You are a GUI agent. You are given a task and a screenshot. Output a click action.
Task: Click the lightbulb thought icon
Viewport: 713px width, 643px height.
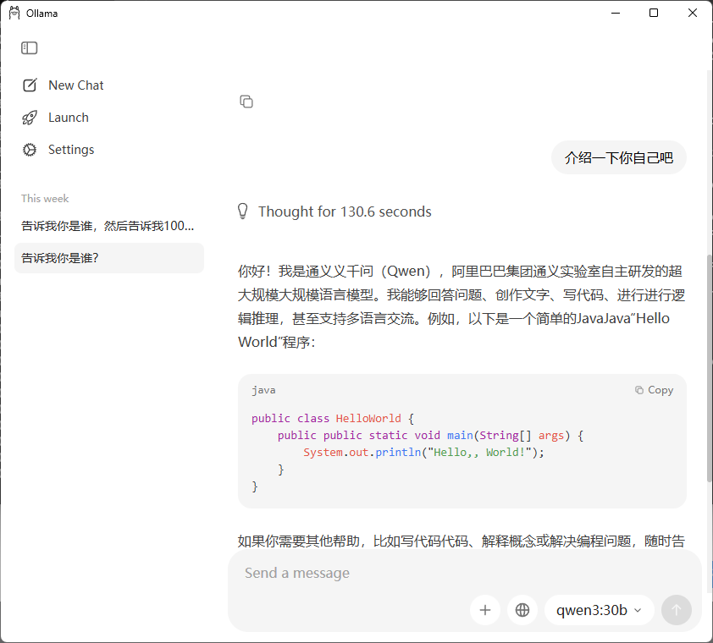[243, 212]
